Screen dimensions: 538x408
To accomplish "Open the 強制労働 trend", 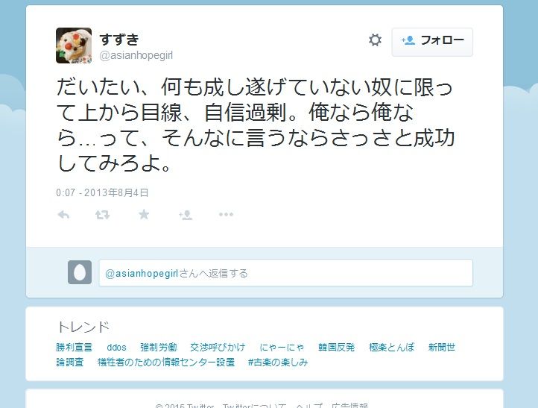I will 159,348.
